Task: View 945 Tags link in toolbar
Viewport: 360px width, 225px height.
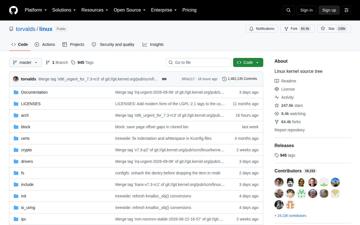Action: point(82,62)
